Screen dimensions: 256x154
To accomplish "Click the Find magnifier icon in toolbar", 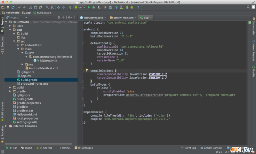I will click(47, 7).
